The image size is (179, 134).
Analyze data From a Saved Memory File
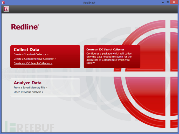point(30,87)
